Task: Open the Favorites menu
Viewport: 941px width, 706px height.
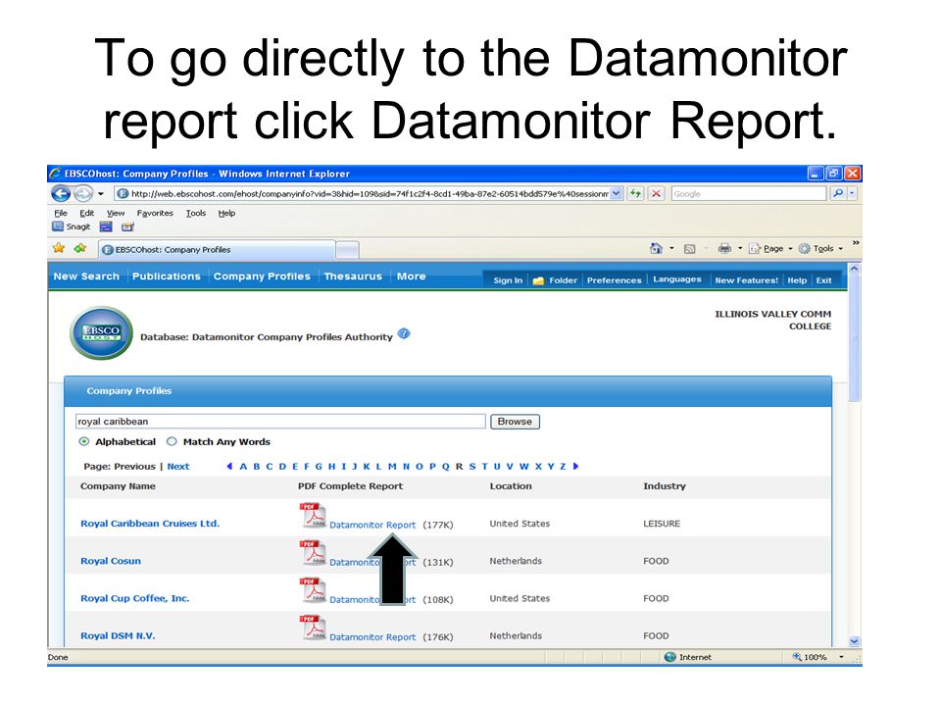Action: pos(155,213)
